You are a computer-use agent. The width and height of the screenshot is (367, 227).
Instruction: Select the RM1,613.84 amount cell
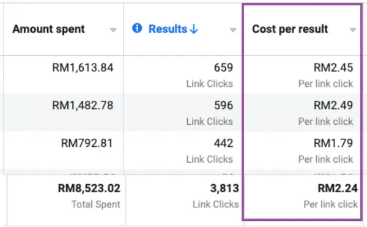click(83, 68)
